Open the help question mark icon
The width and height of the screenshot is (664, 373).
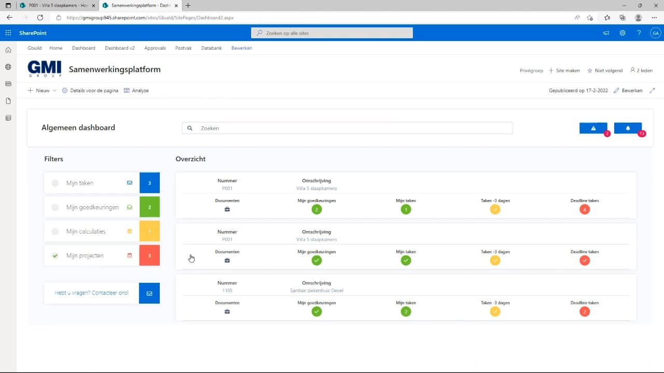pos(639,33)
